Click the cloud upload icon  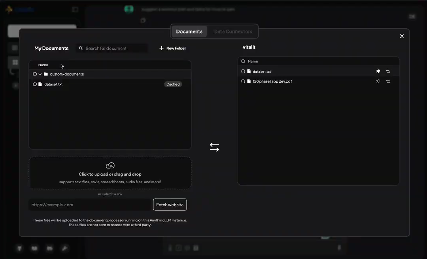point(110,166)
